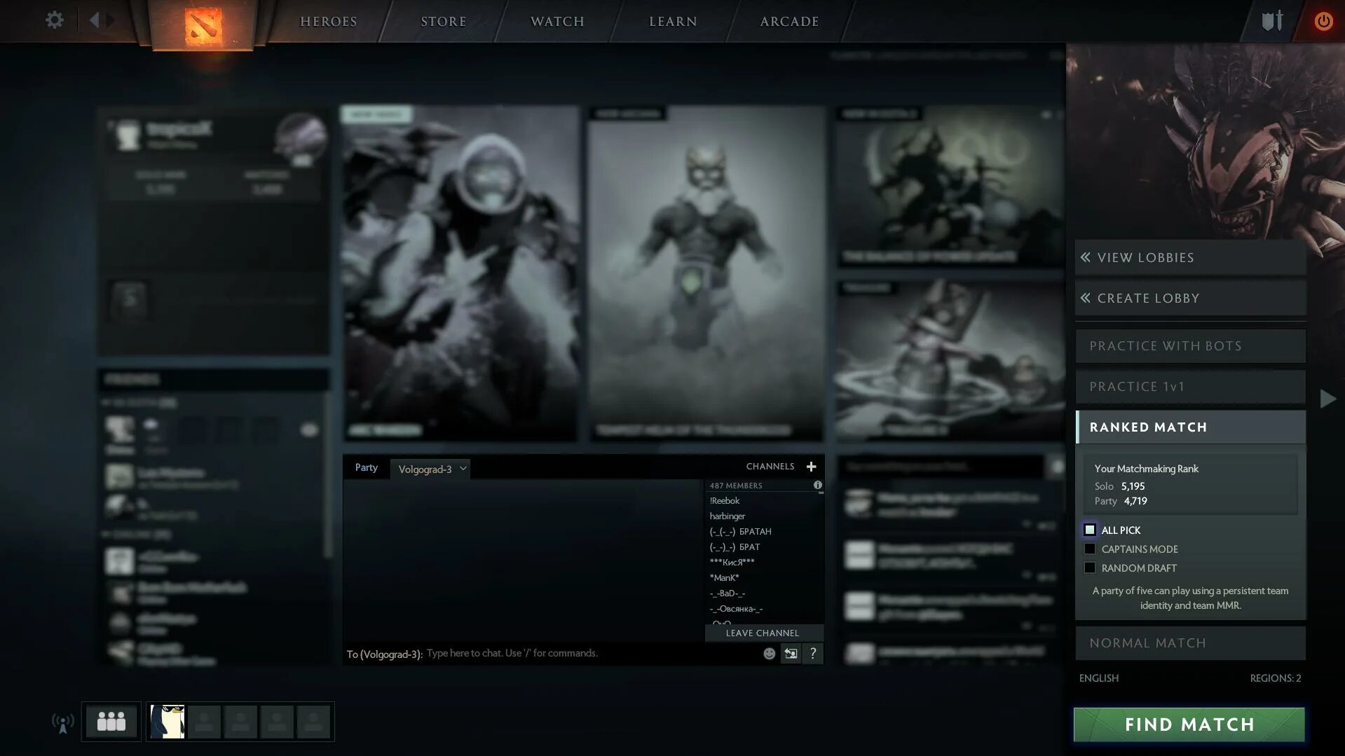Switch to the Party chat tab
This screenshot has height=756, width=1345.
tap(366, 467)
